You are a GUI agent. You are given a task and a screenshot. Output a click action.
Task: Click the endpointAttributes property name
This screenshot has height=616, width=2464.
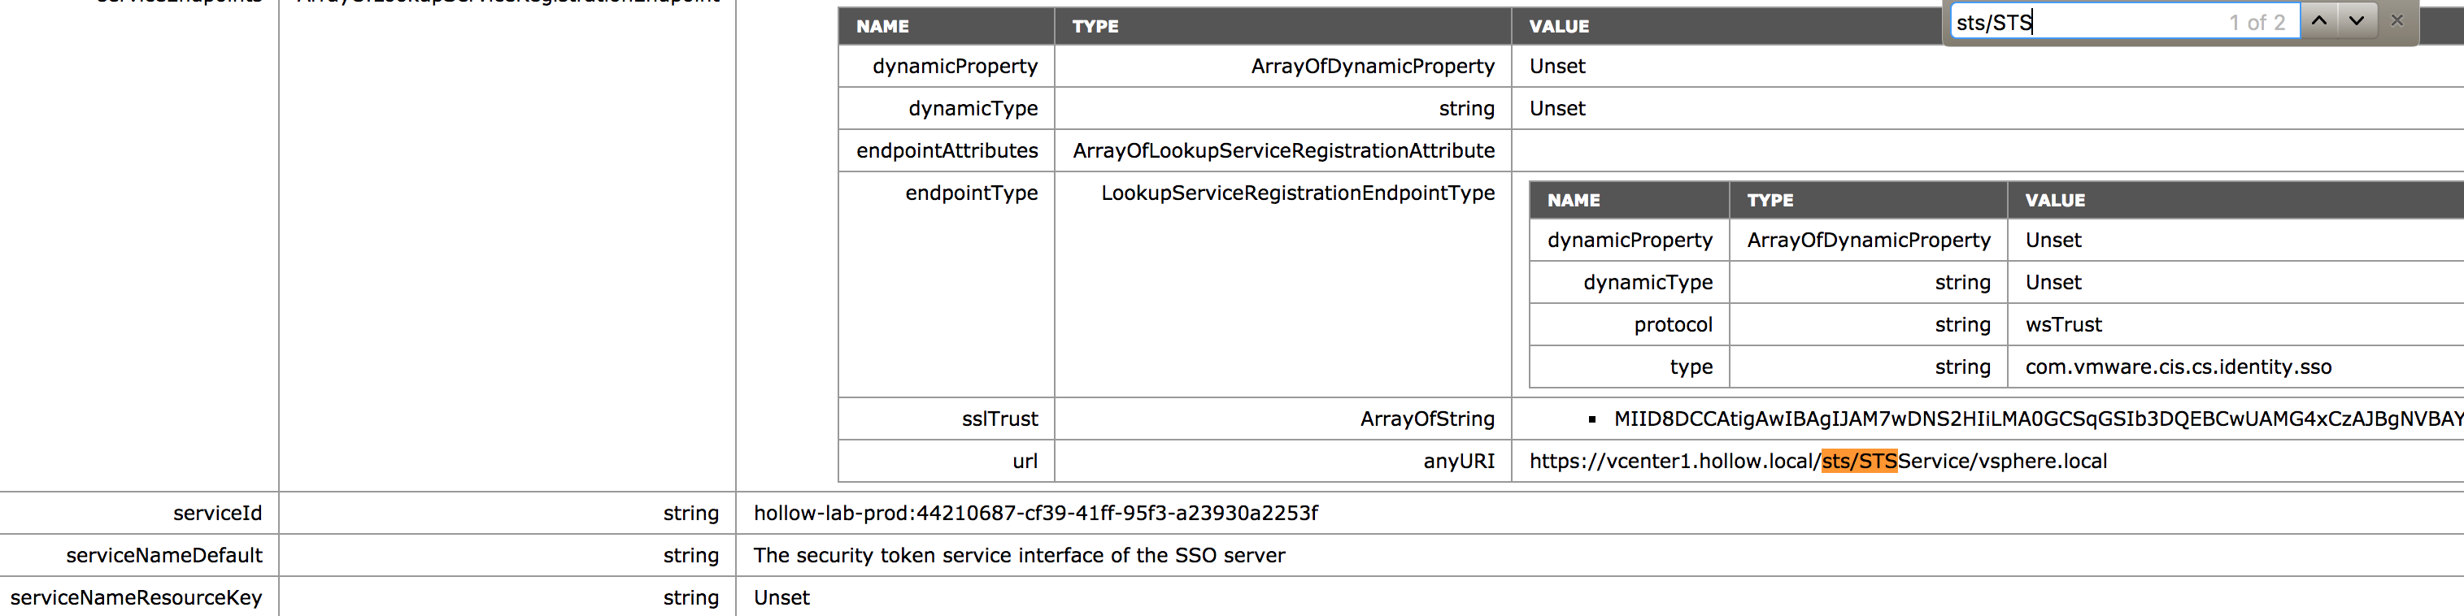pos(946,150)
